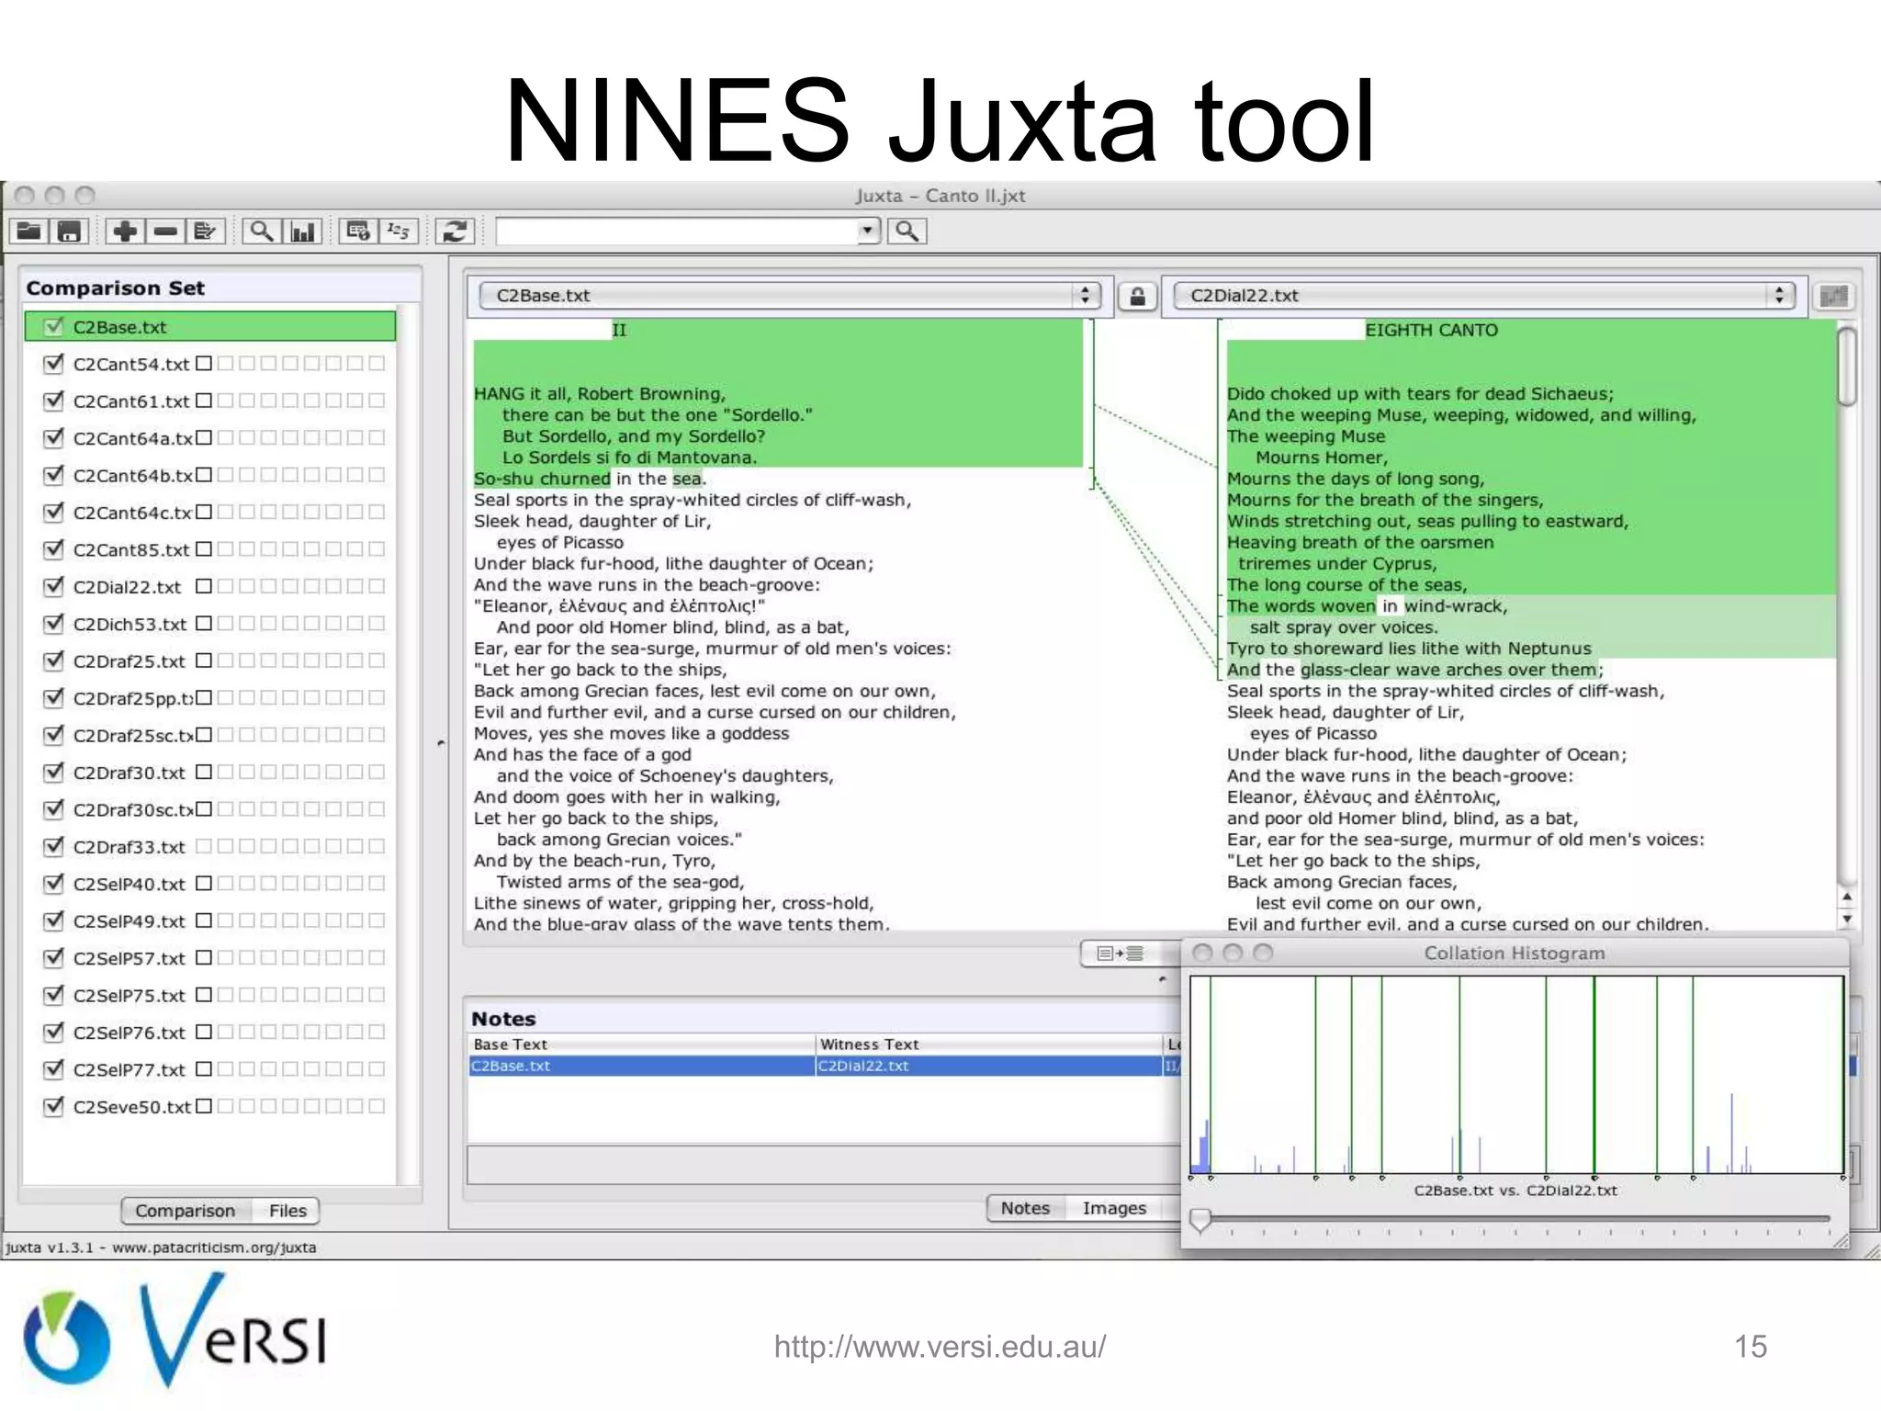1881x1411 pixels.
Task: Open the histogram bar chart icon
Action: coord(302,231)
